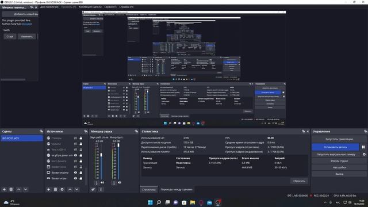The height and width of the screenshot is (207, 368).
Task: Float the Микшер звука dock panel
Action: [x=136, y=132]
